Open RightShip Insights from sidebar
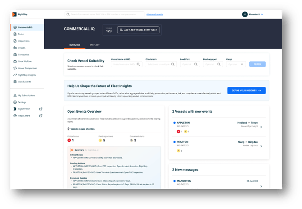Viewport: 302px width, 209px height. [x=27, y=75]
